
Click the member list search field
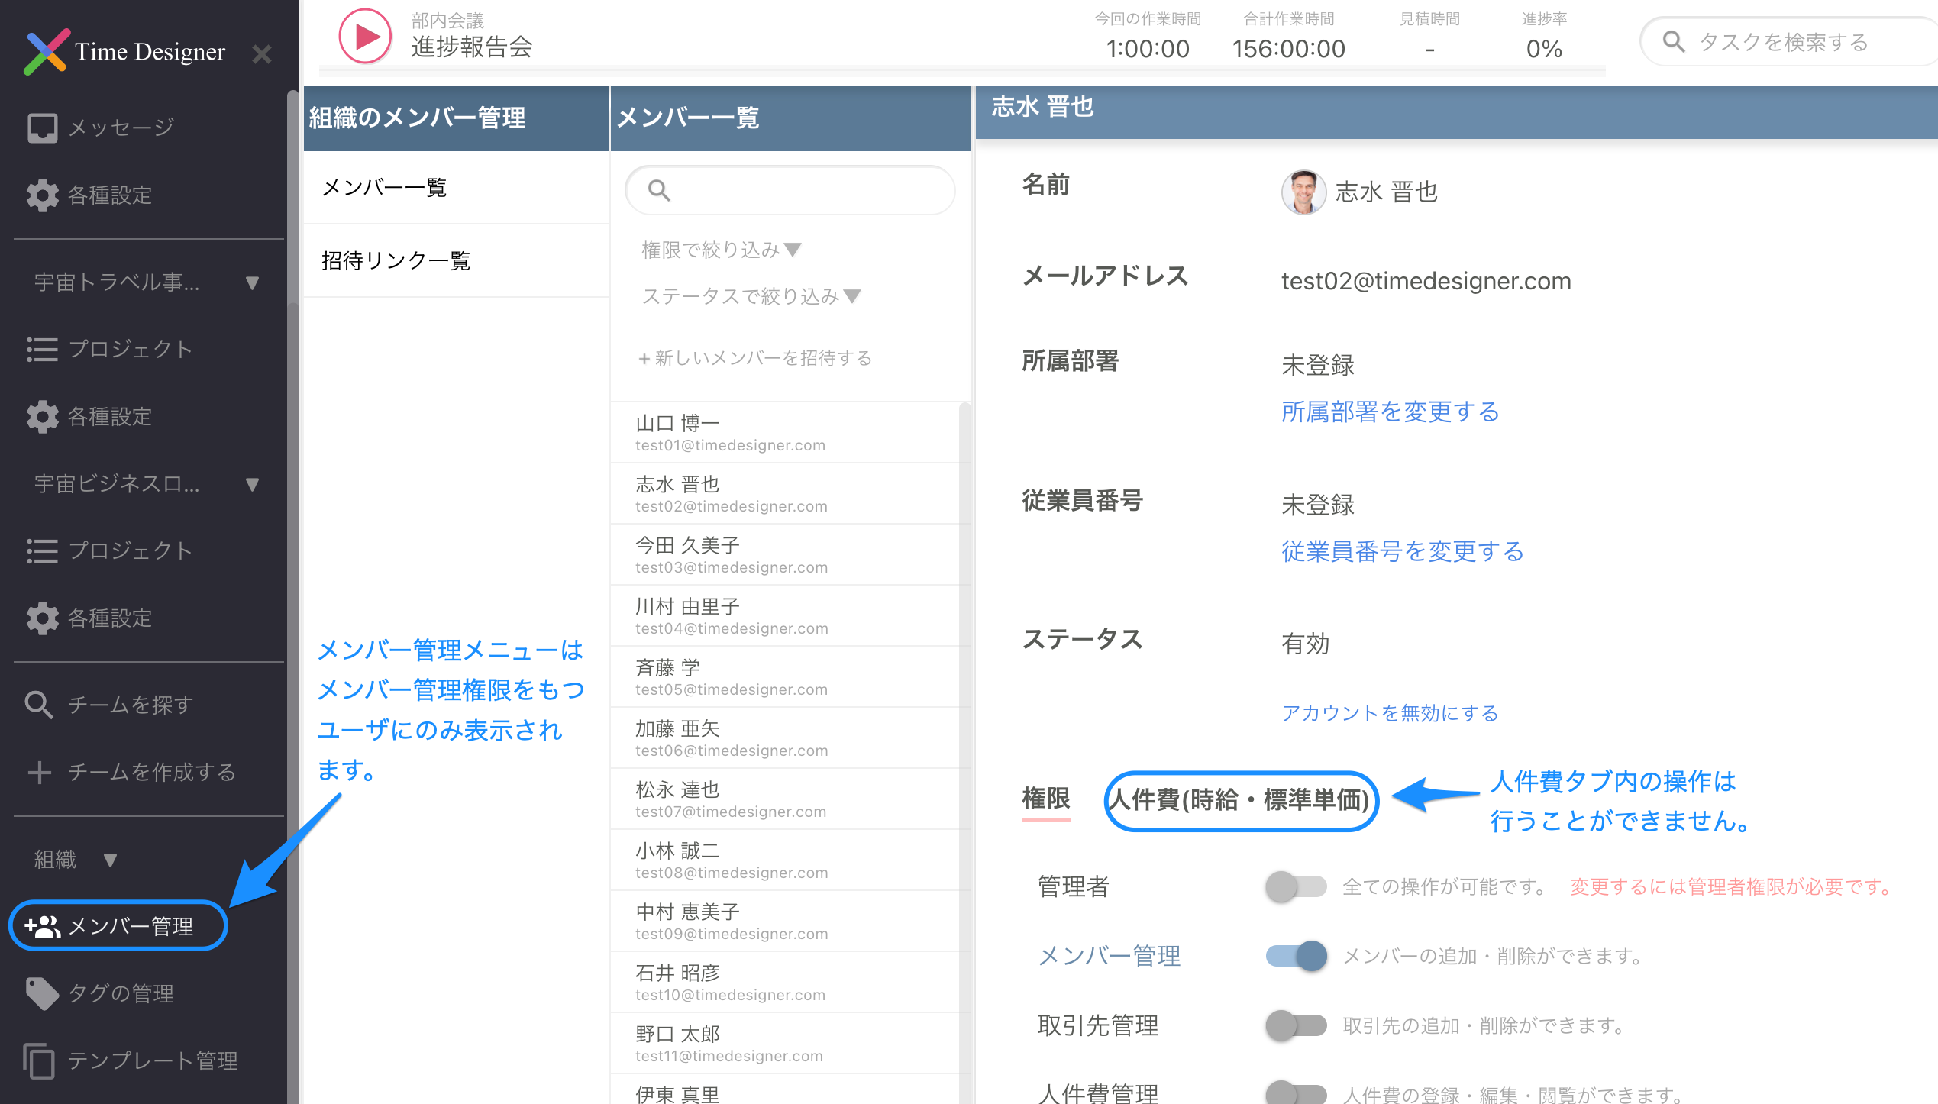(x=802, y=190)
